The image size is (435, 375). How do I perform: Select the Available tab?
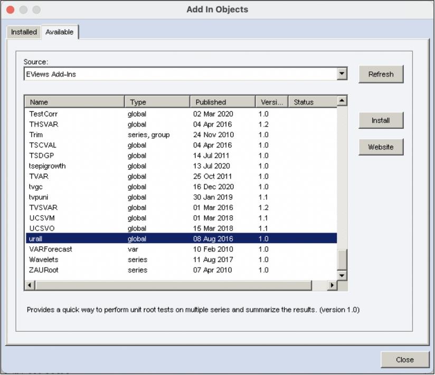point(60,32)
